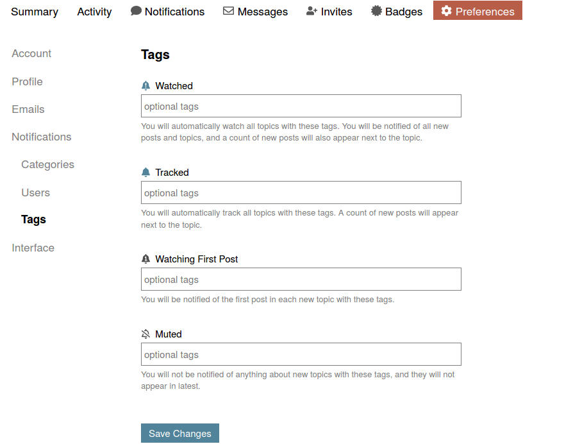The width and height of the screenshot is (573, 444).
Task: Open the Preferences gear icon
Action: coord(447,10)
